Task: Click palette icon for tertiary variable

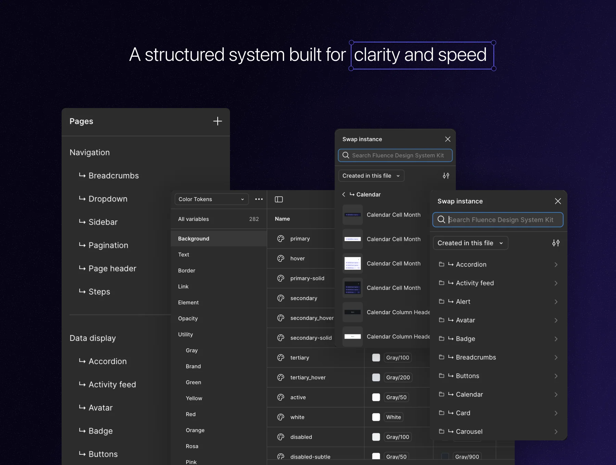Action: coord(281,358)
